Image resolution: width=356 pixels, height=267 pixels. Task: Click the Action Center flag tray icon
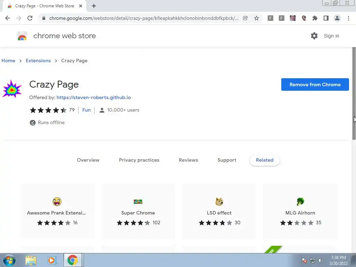[x=304, y=260]
